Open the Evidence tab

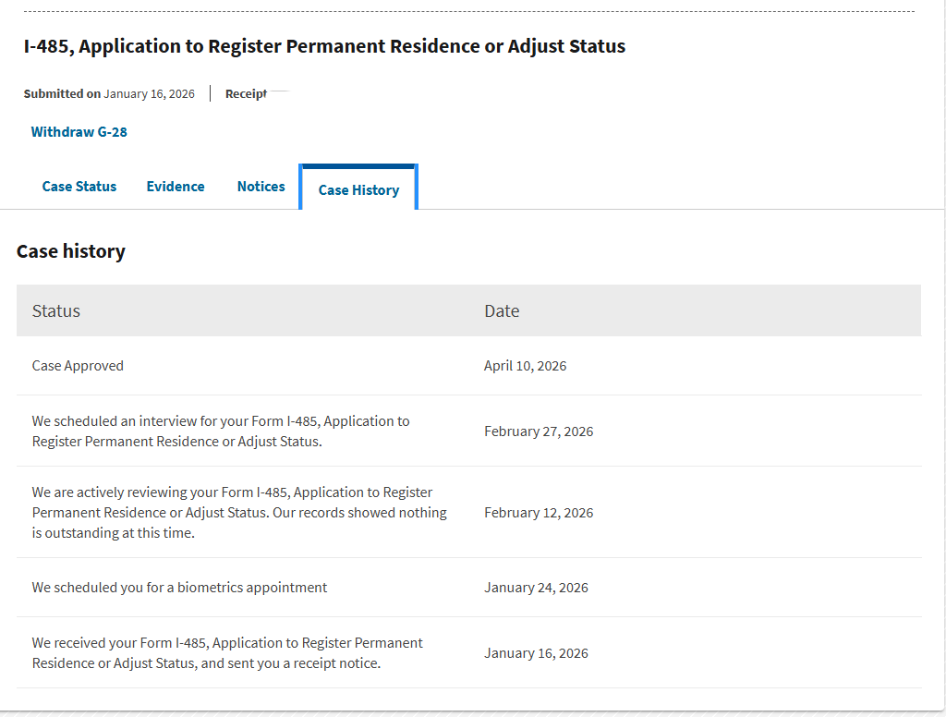176,187
